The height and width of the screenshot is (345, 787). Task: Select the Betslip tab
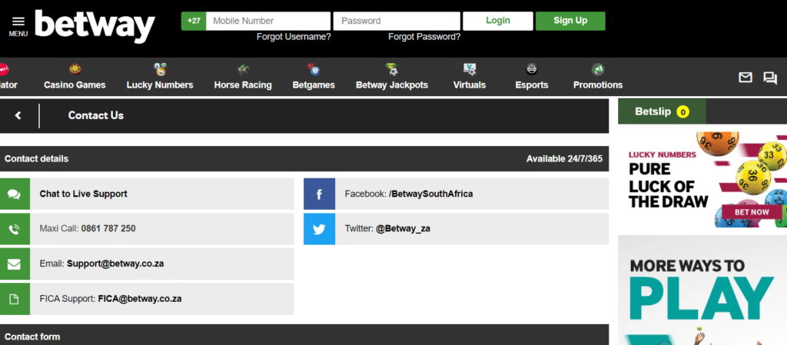click(662, 111)
